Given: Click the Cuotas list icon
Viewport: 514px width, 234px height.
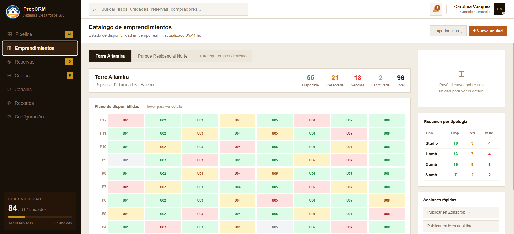Looking at the screenshot, I should (x=9, y=76).
